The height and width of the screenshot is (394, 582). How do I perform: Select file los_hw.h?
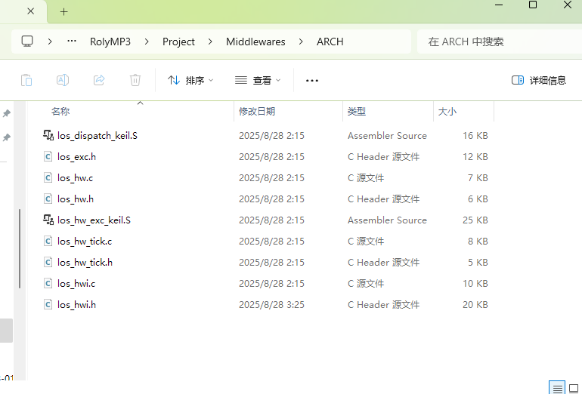click(76, 199)
